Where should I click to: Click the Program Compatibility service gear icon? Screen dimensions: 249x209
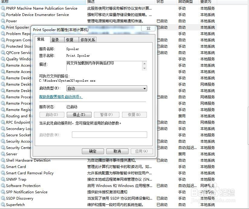click(3, 40)
